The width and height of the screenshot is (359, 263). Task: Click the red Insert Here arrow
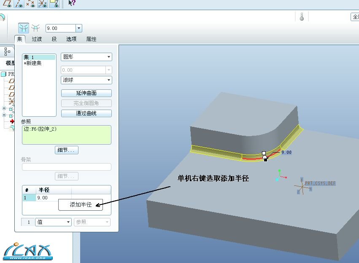12,121
